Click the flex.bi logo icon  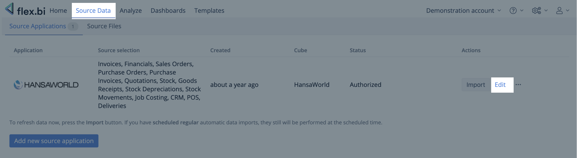(10, 9)
